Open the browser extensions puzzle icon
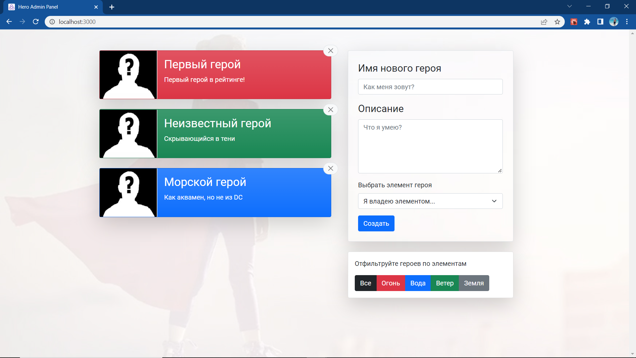636x358 pixels. 587,22
